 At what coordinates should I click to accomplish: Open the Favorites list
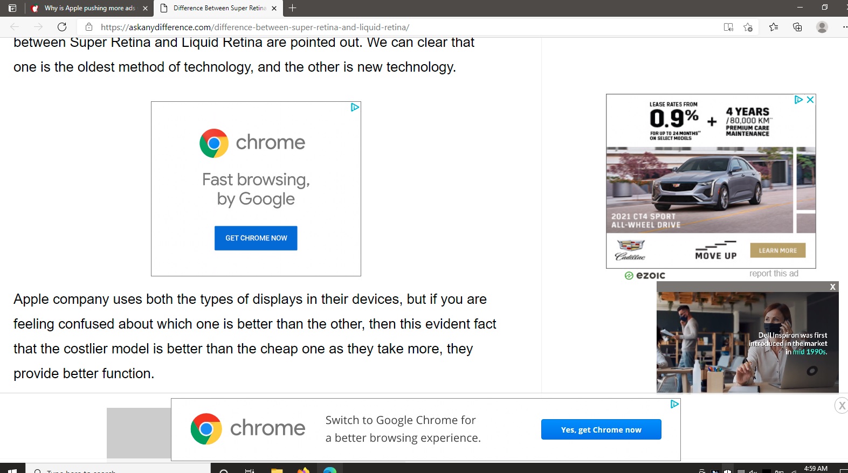tap(774, 27)
